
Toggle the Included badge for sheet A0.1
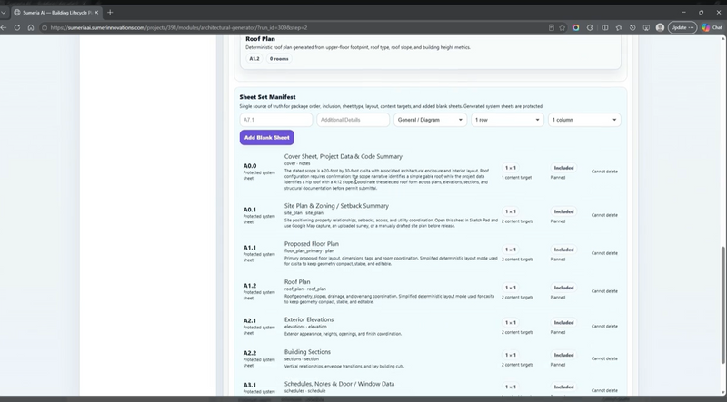pyautogui.click(x=563, y=211)
